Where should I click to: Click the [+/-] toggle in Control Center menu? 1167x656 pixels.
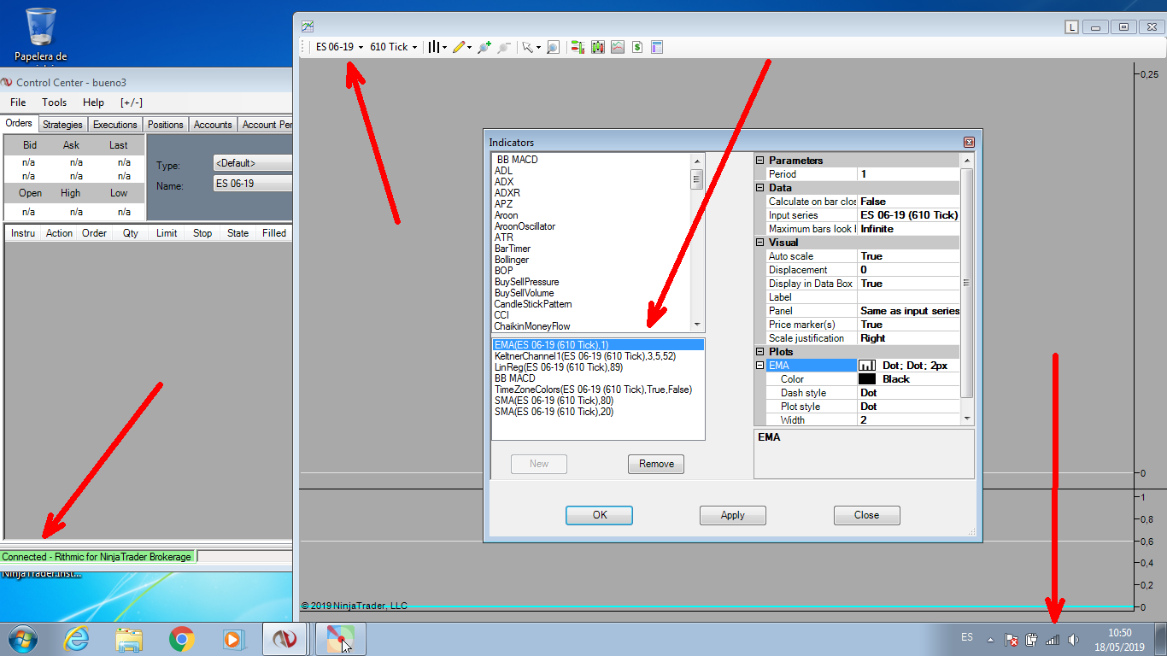pos(132,102)
